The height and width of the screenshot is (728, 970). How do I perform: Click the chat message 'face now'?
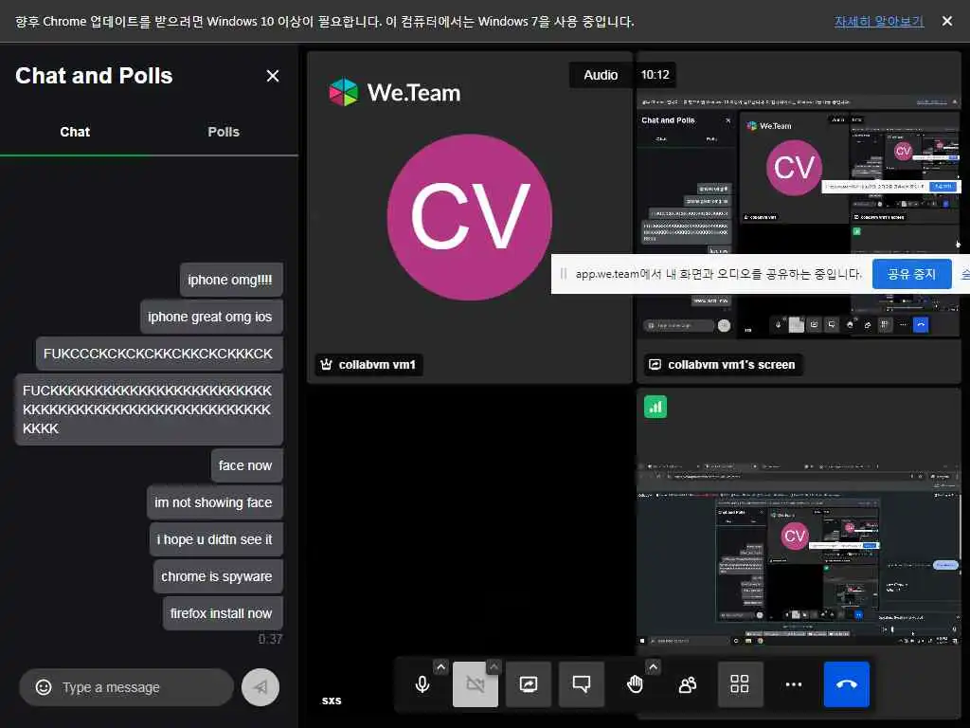pos(245,465)
